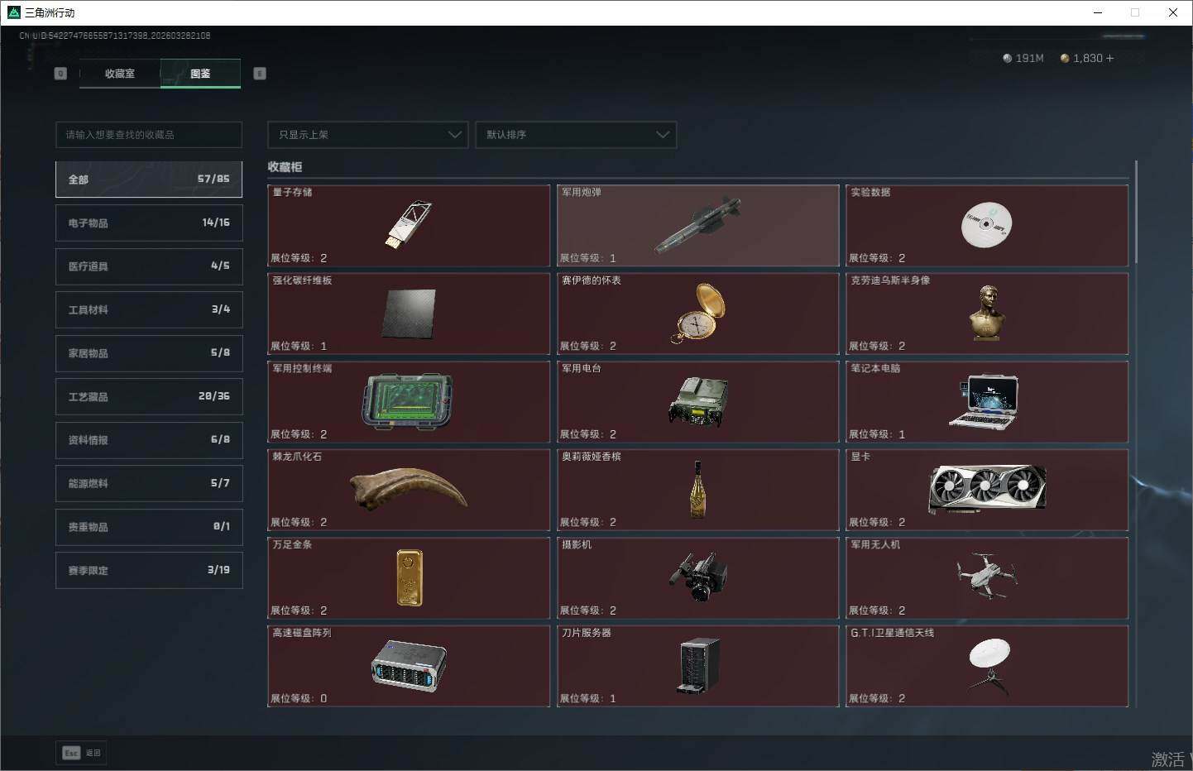The width and height of the screenshot is (1193, 771).
Task: Click the Esc 返回 back button
Action: (81, 753)
